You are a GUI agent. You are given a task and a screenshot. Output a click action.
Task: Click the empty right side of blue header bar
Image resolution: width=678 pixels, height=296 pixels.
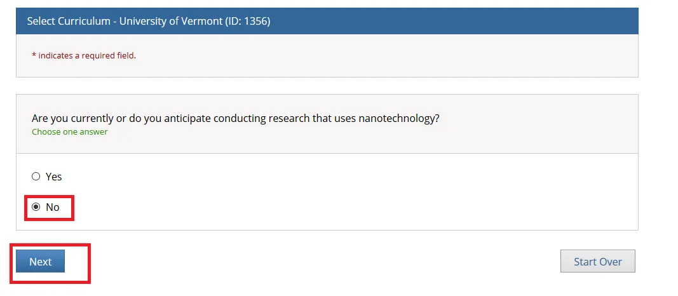(477, 22)
